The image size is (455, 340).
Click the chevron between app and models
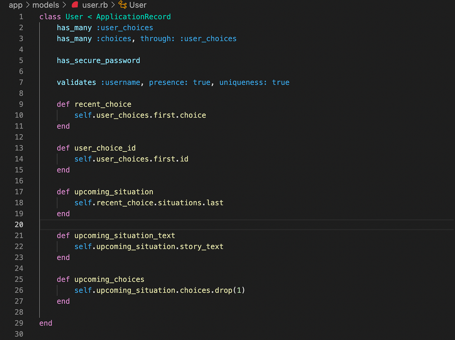(x=28, y=5)
